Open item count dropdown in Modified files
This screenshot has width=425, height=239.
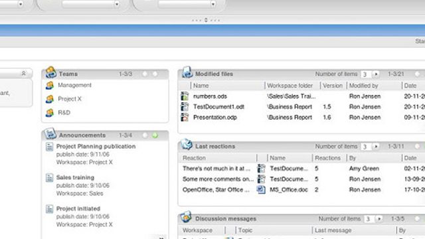376,74
